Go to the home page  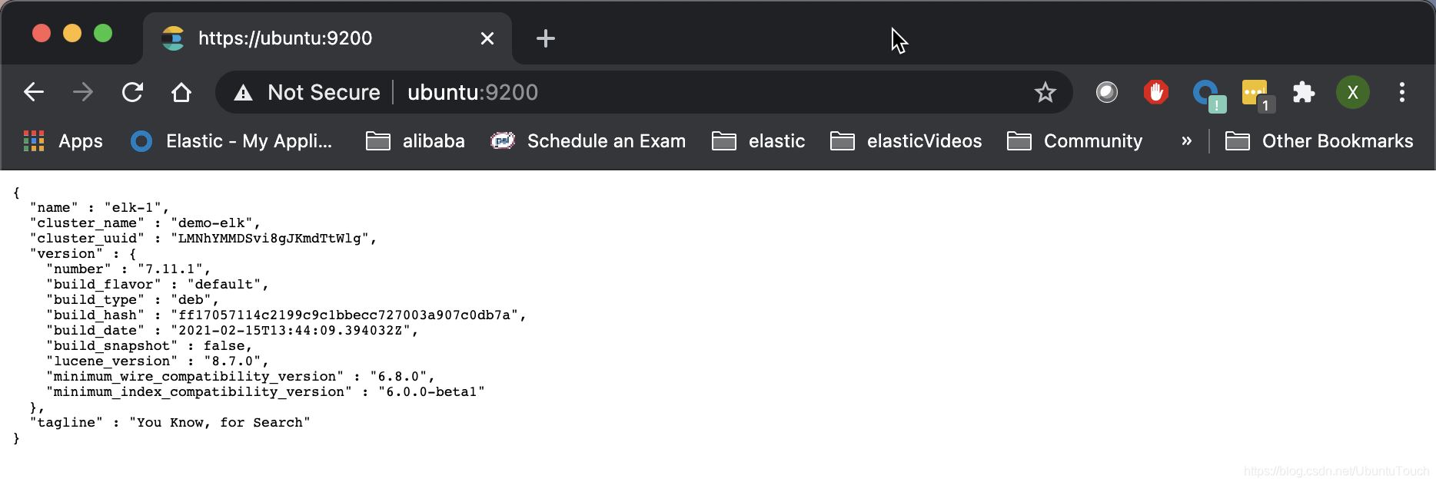pyautogui.click(x=181, y=92)
